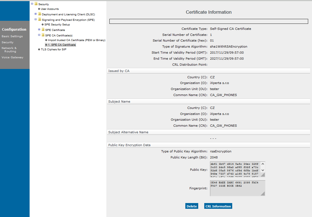The width and height of the screenshot is (312, 217).
Task: Click end time '2027/11/29/09:57:00'
Action: [x=227, y=59]
